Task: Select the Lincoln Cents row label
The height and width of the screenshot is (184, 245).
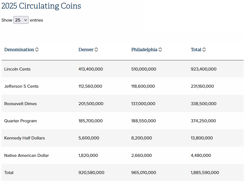Action: [x=17, y=69]
